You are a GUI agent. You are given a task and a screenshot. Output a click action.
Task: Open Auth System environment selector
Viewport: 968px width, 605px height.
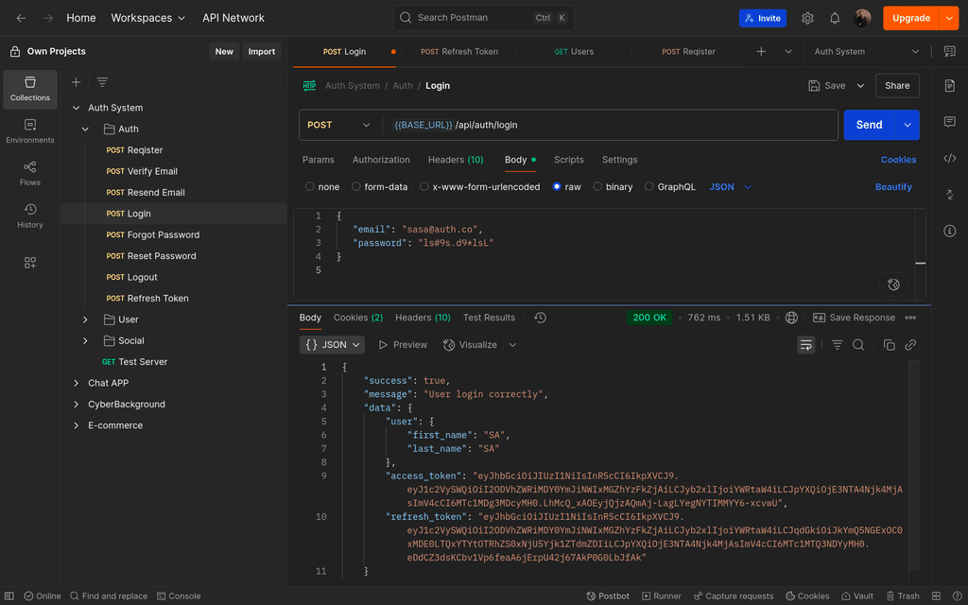(867, 52)
